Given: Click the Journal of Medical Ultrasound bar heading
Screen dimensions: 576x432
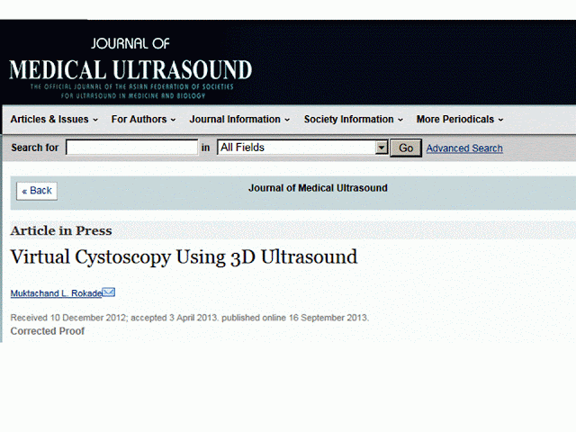Looking at the screenshot, I should click(x=318, y=188).
